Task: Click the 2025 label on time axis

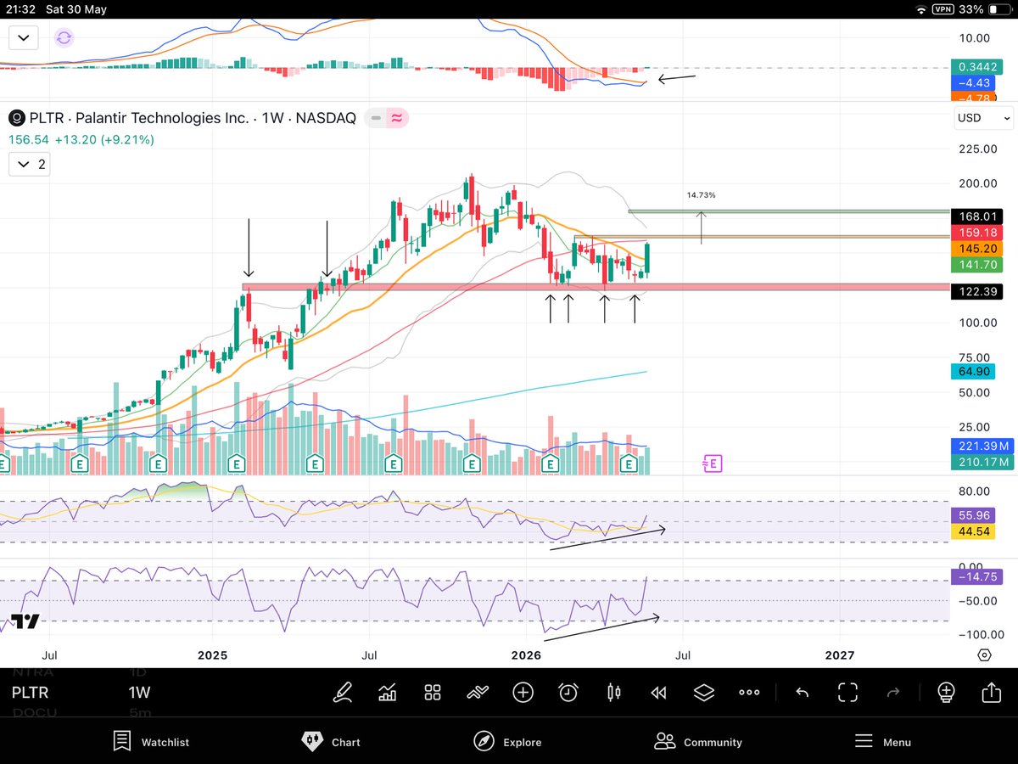Action: pyautogui.click(x=213, y=655)
